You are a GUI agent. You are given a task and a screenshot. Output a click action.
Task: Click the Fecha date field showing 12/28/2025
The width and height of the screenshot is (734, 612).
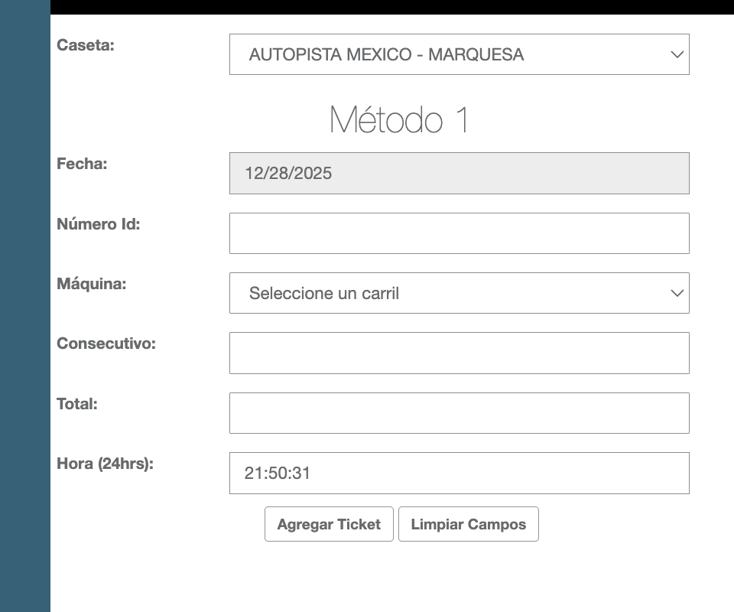(459, 173)
